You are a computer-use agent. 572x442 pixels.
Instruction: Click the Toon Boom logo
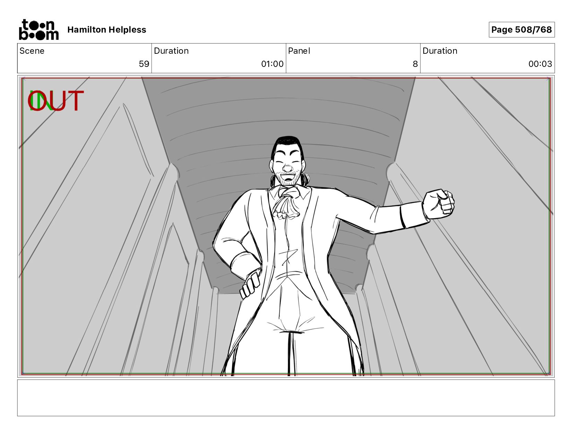pyautogui.click(x=38, y=29)
